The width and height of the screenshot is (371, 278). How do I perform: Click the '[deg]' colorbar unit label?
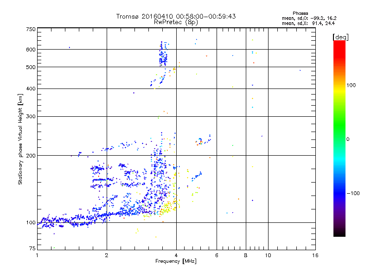point(340,37)
